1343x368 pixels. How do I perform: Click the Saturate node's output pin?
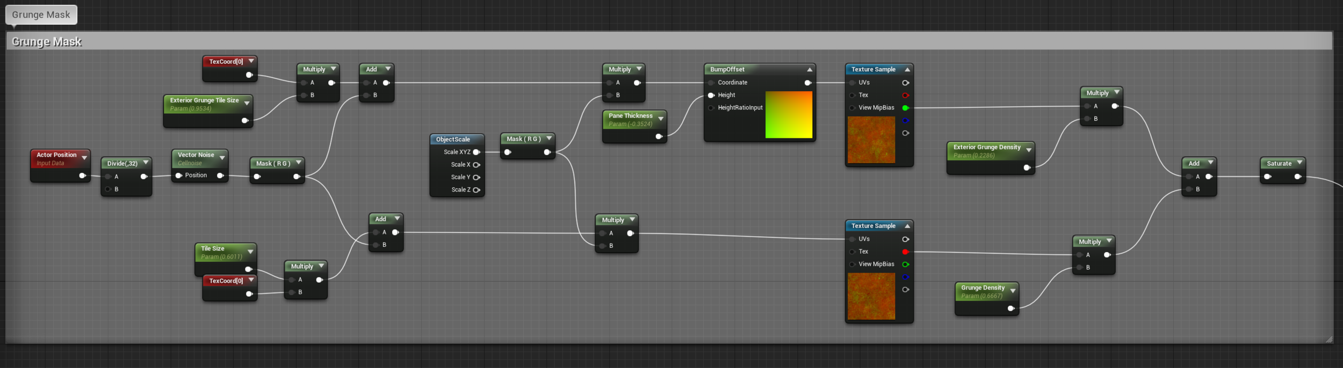pyautogui.click(x=1298, y=176)
